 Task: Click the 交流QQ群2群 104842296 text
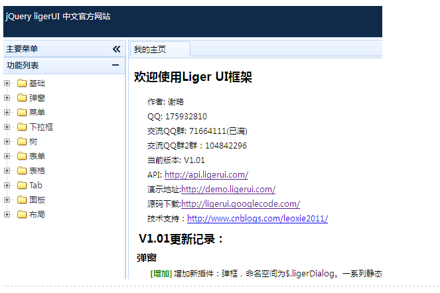pos(197,146)
